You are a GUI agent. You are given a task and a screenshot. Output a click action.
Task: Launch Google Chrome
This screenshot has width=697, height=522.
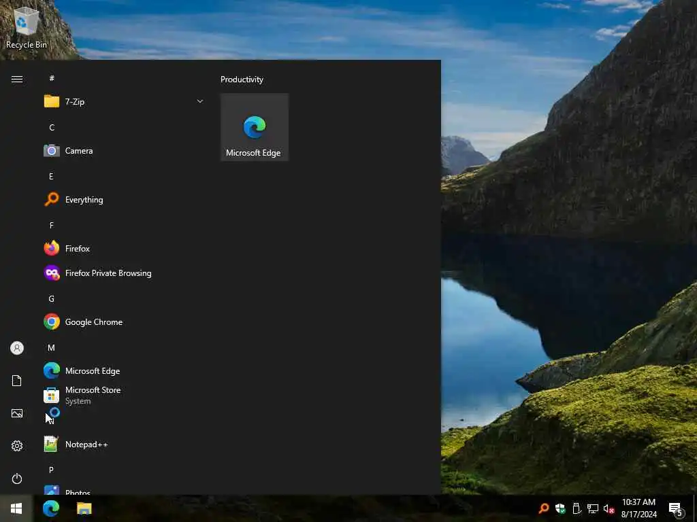(124, 321)
